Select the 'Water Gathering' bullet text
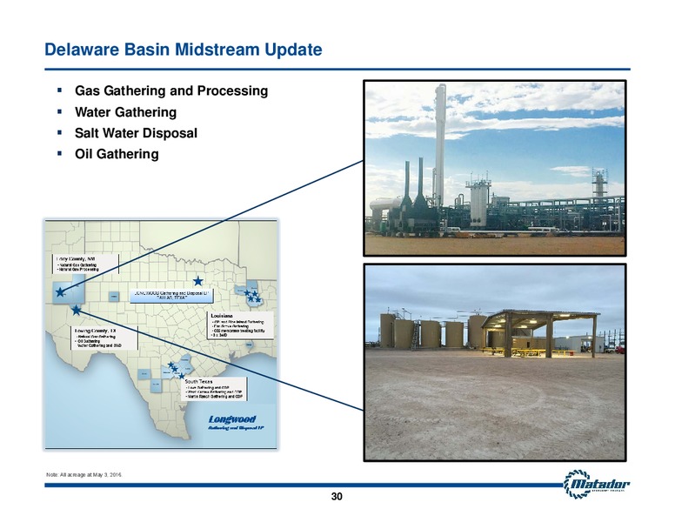Image resolution: width=675 pixels, height=522 pixels. [x=126, y=112]
